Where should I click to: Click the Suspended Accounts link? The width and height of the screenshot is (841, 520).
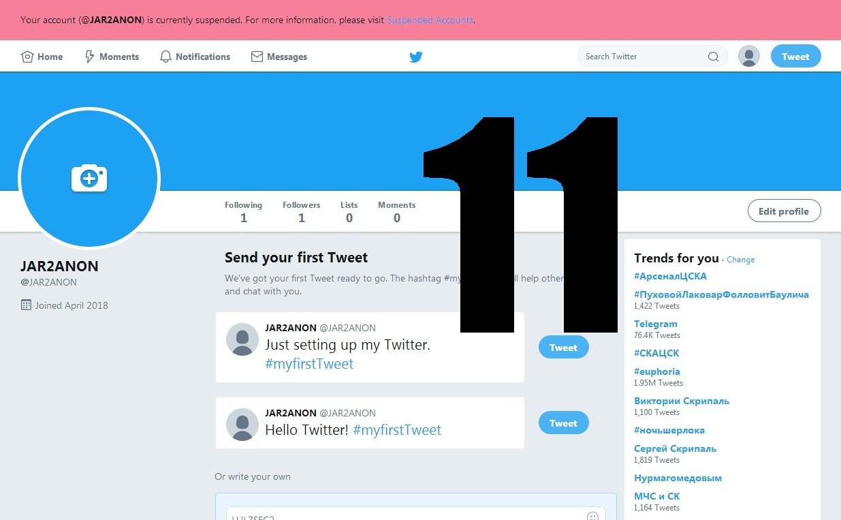pyautogui.click(x=430, y=20)
